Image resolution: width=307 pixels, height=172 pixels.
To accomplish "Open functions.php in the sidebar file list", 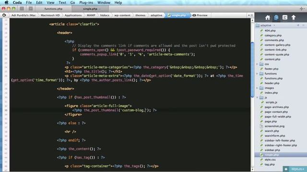I will point(273,78).
